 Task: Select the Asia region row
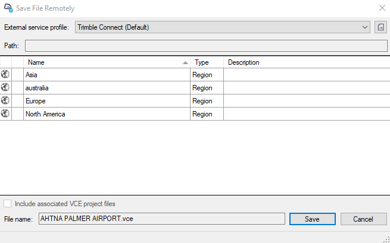[195, 75]
